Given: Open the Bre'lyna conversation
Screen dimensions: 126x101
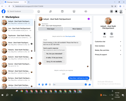Looking at the screenshot, I should [17, 79].
